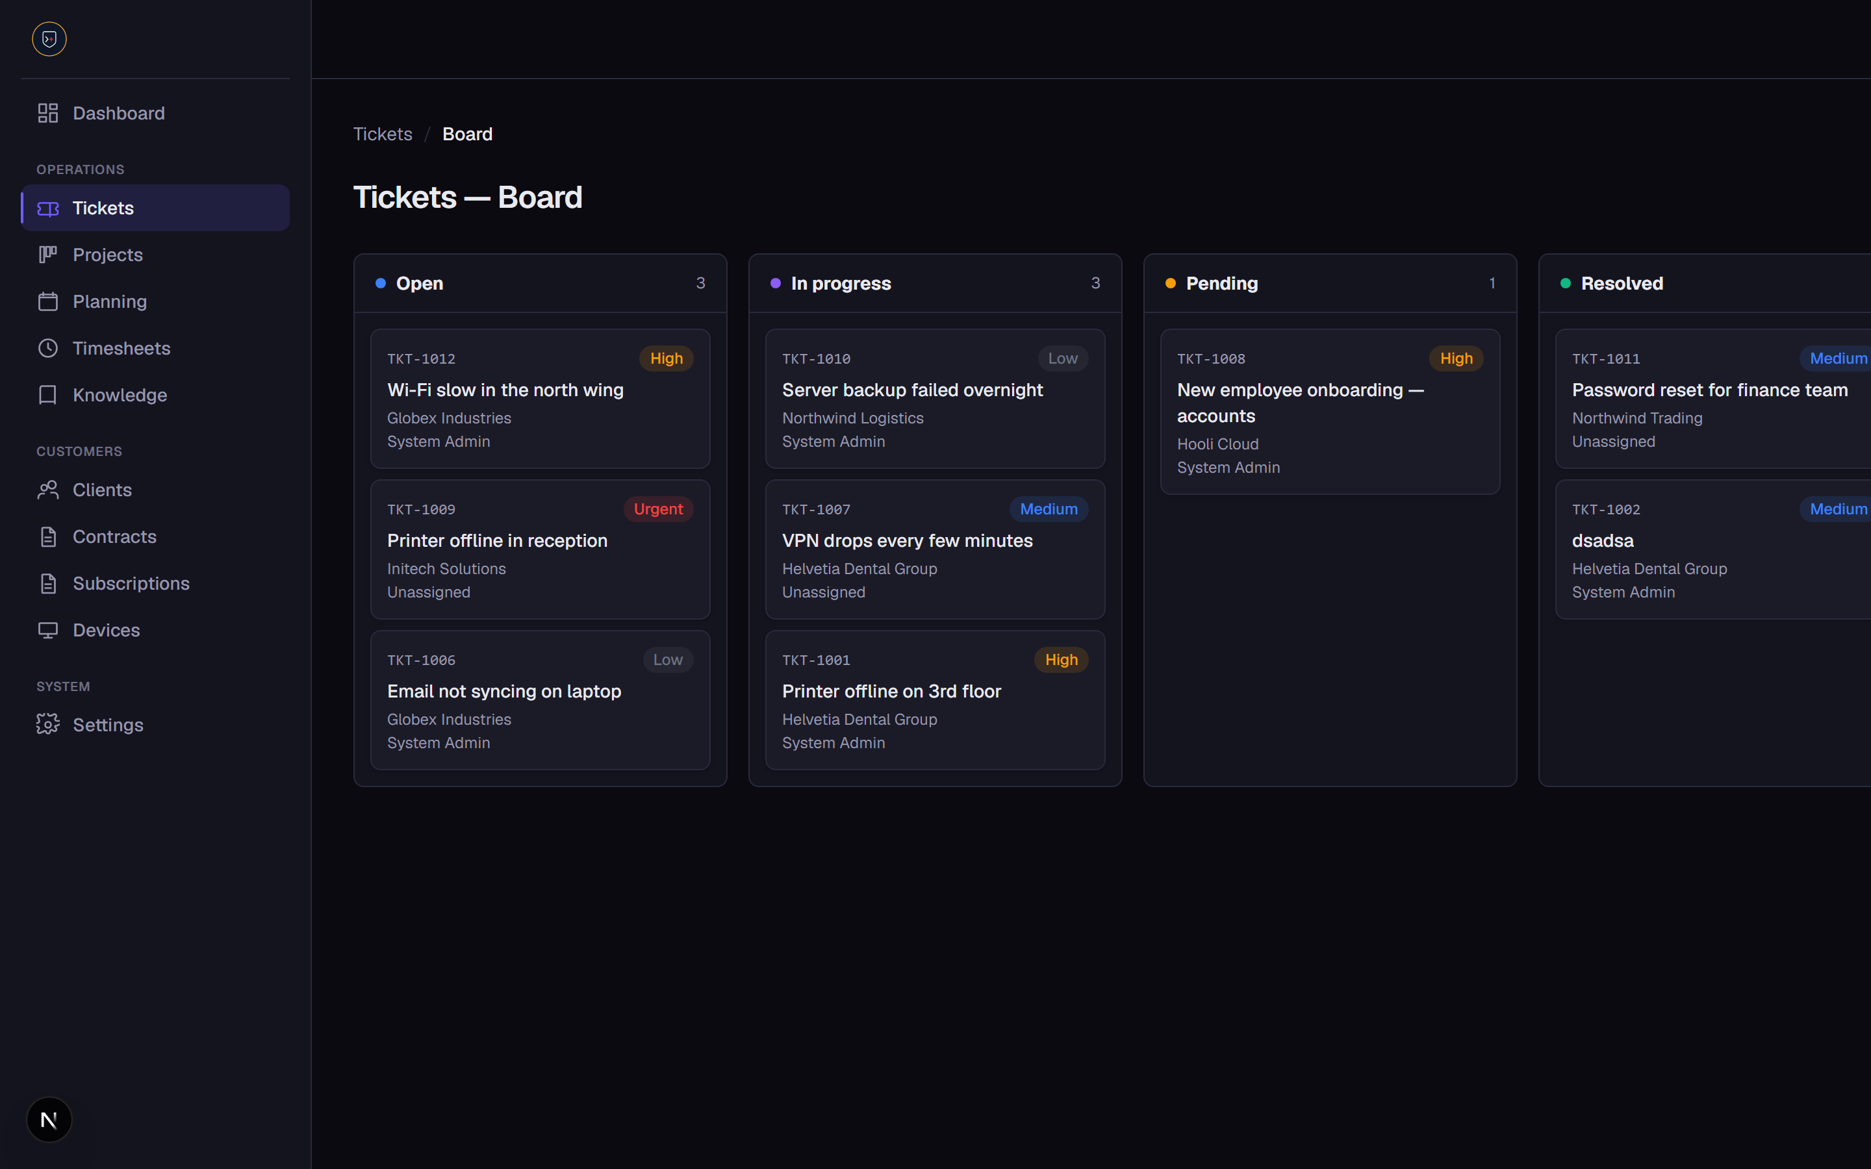Click ticket ID TKT-1011
This screenshot has width=1871, height=1169.
[1606, 358]
